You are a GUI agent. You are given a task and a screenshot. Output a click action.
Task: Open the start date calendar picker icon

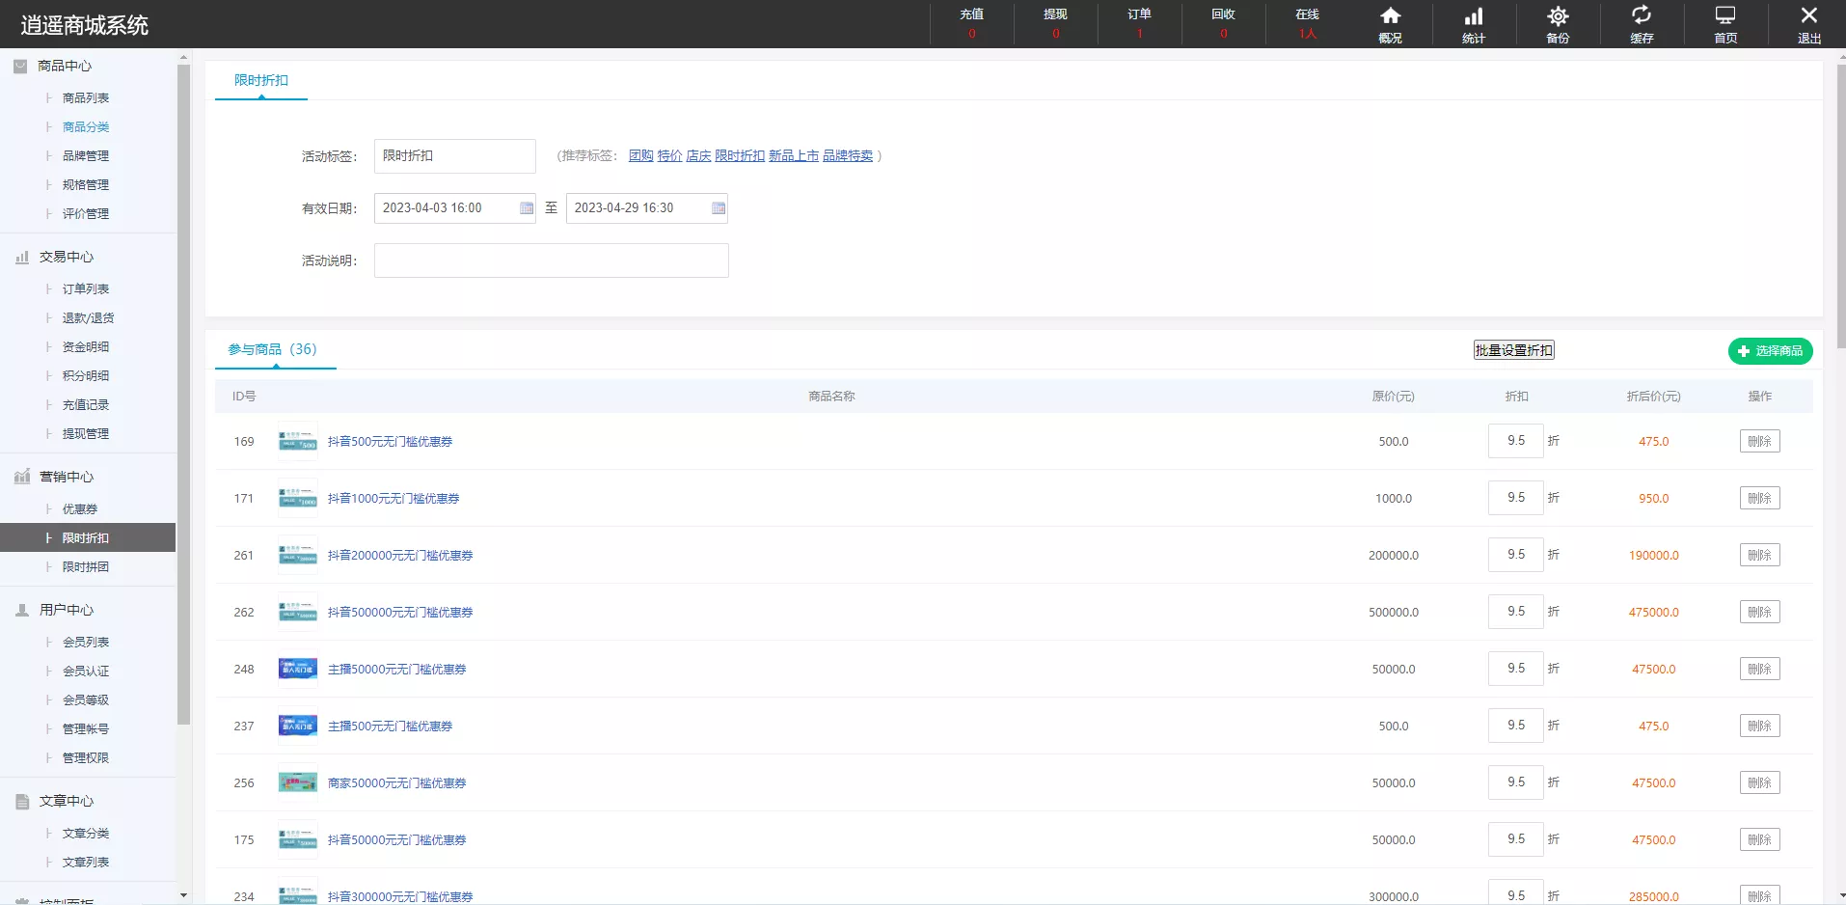[526, 208]
